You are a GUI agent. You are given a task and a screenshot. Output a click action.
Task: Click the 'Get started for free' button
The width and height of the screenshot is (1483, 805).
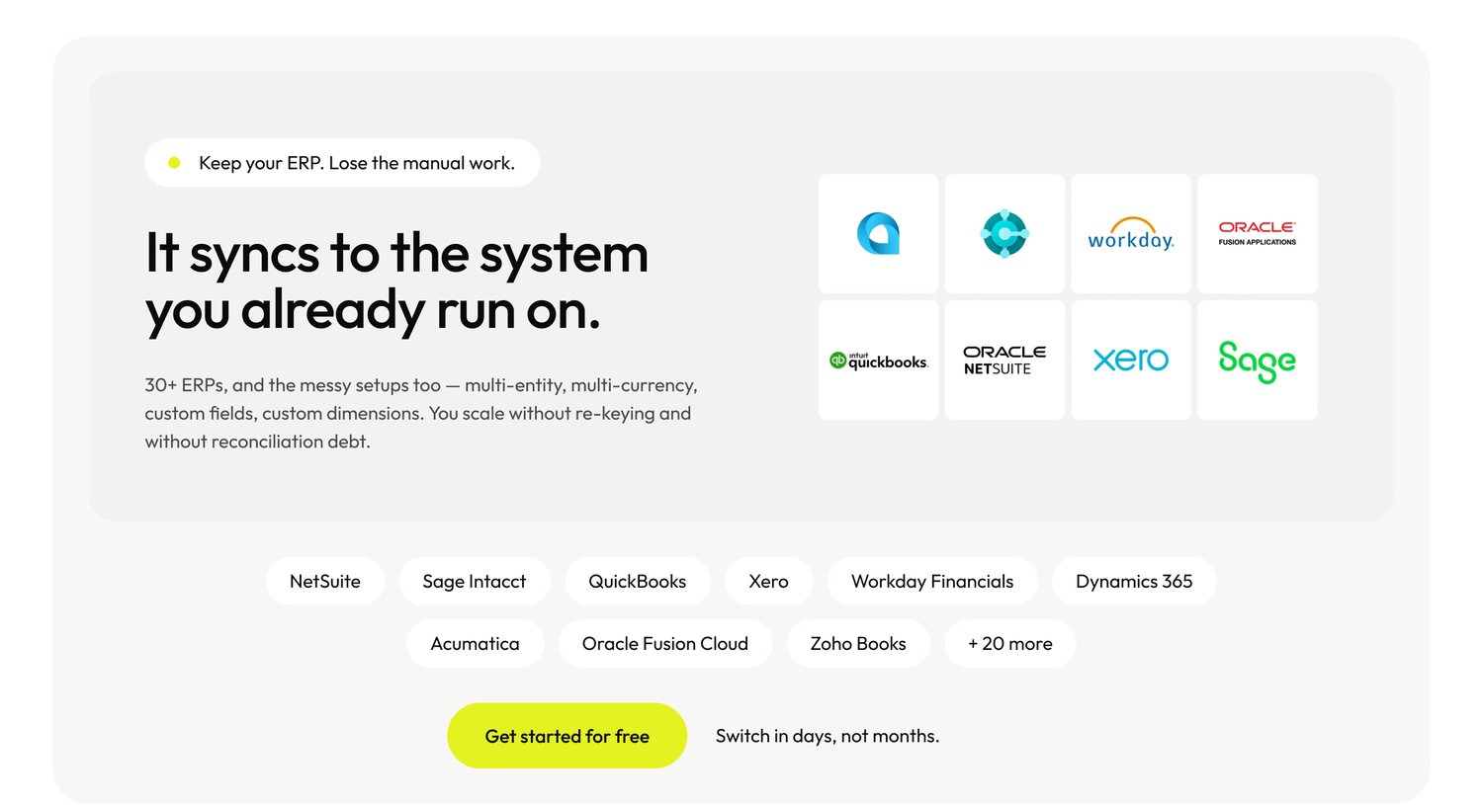pyautogui.click(x=567, y=736)
